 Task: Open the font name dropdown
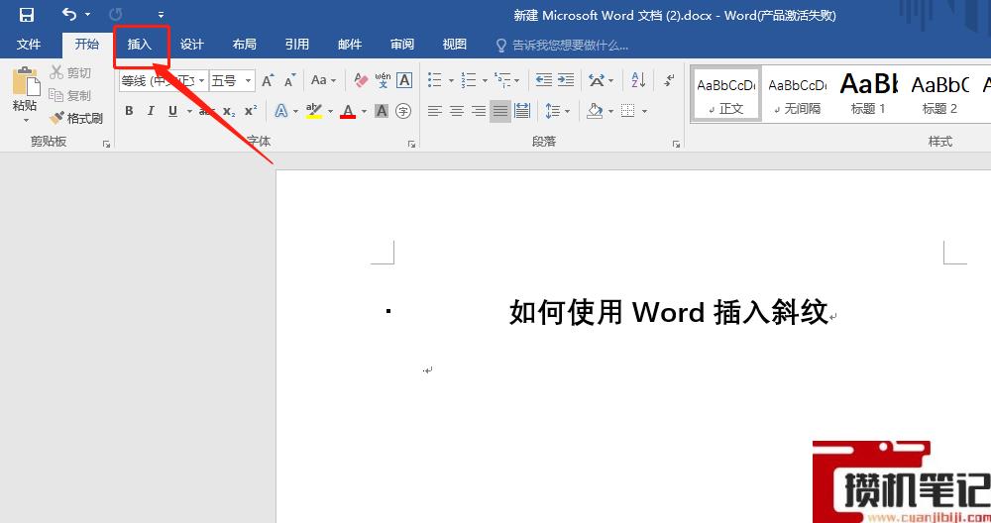pos(201,81)
